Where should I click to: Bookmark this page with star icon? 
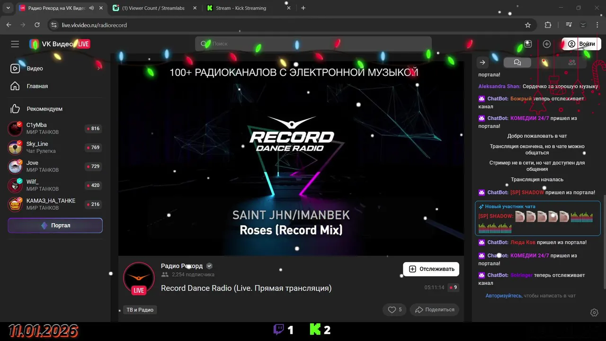pyautogui.click(x=528, y=25)
